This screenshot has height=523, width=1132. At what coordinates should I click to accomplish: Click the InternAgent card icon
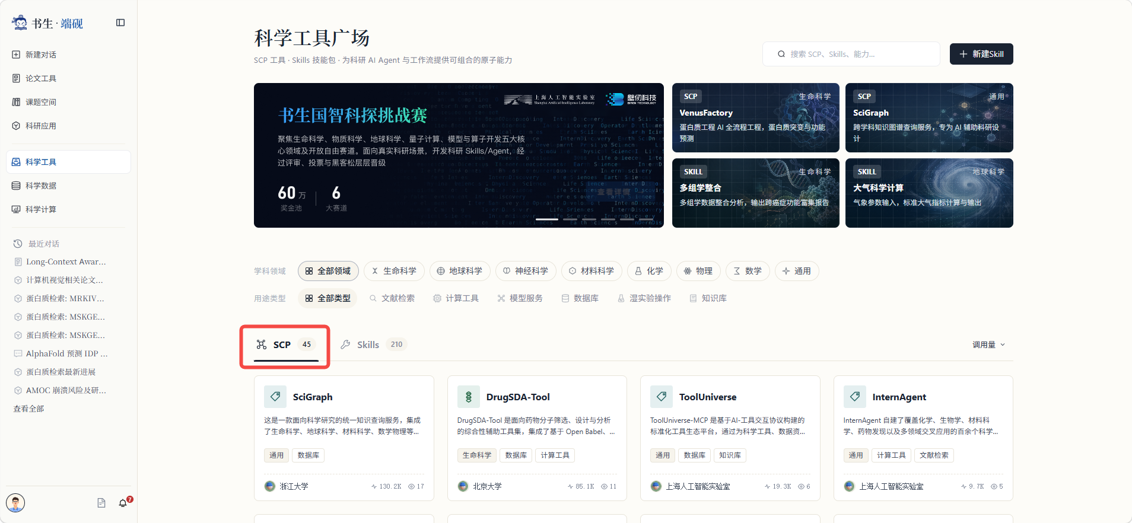[855, 397]
